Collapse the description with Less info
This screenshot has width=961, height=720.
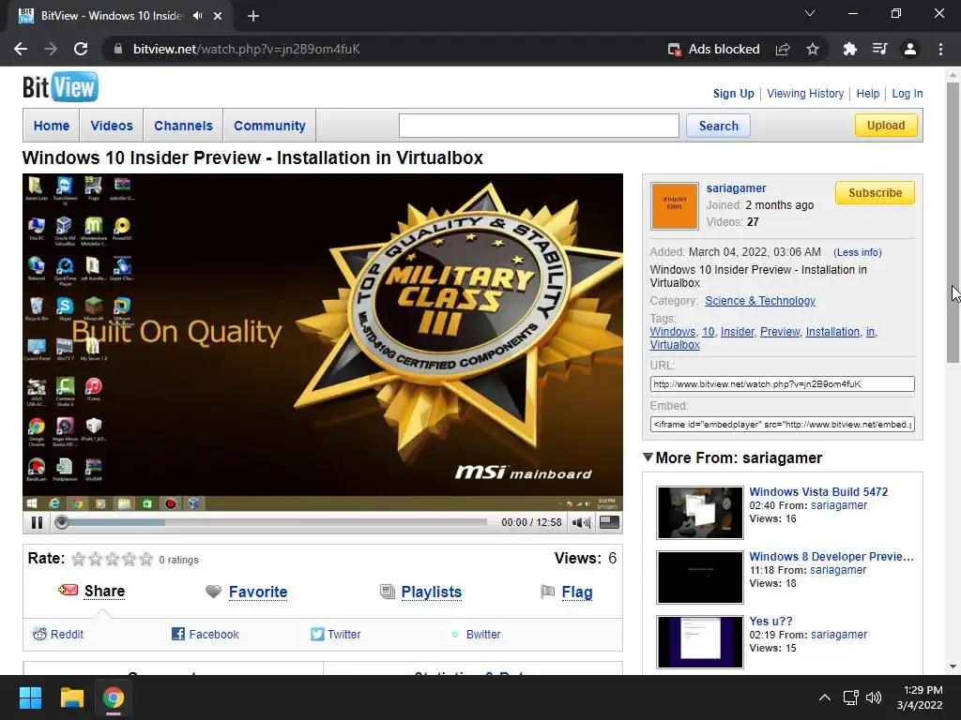point(858,252)
